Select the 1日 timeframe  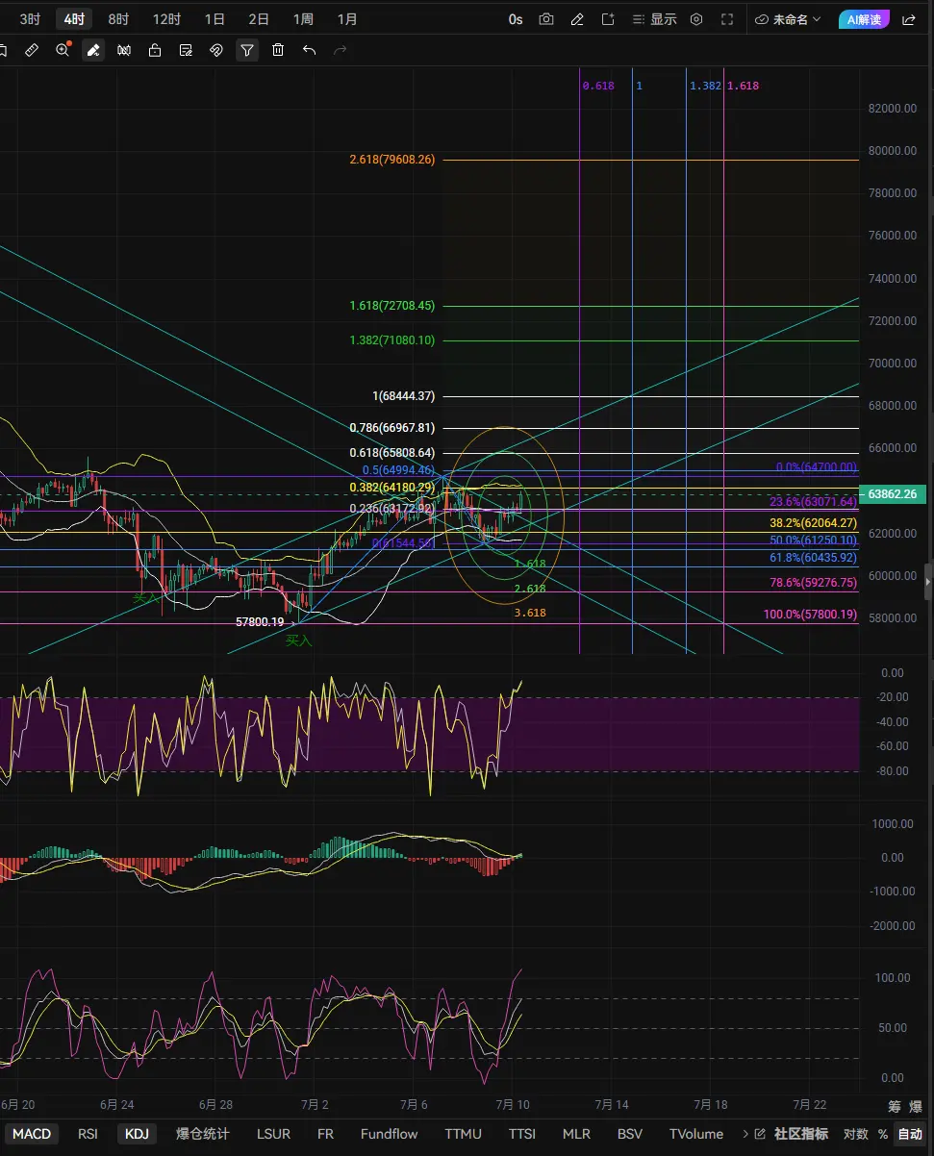215,19
